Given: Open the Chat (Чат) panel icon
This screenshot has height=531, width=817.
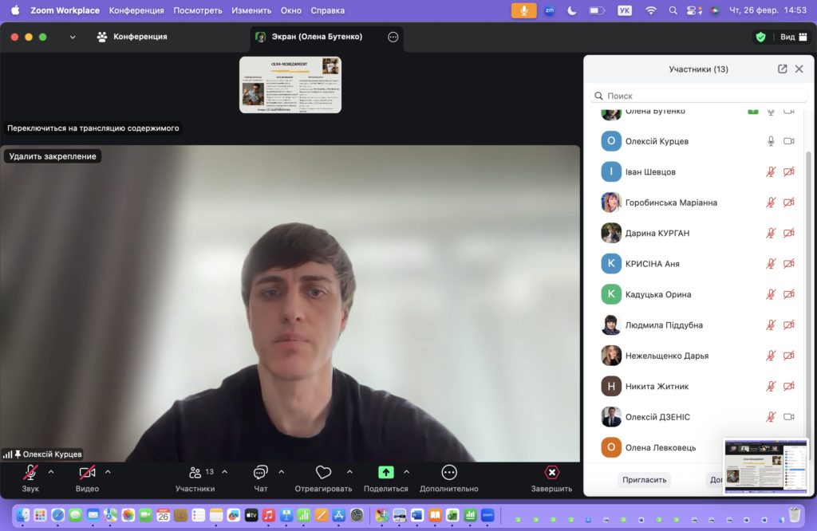Looking at the screenshot, I should pos(261,472).
